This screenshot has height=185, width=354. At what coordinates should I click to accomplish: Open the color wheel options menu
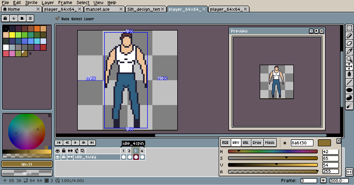[49, 116]
